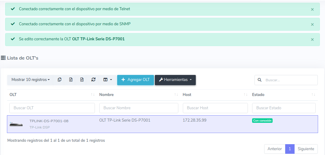Sort the table by Host column
Viewport: 325px width, 155px height.
point(245,95)
